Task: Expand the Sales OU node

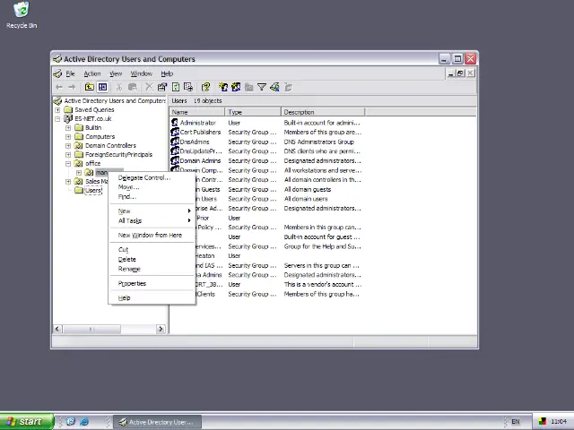Action: coord(68,181)
